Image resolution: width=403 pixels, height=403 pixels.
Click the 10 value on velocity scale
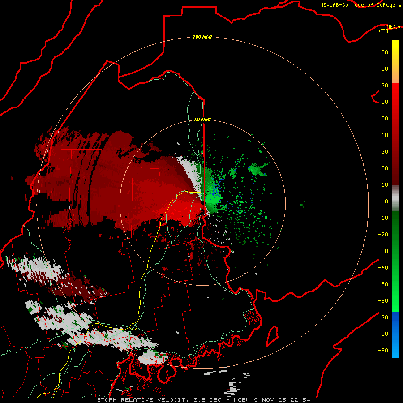click(x=385, y=185)
